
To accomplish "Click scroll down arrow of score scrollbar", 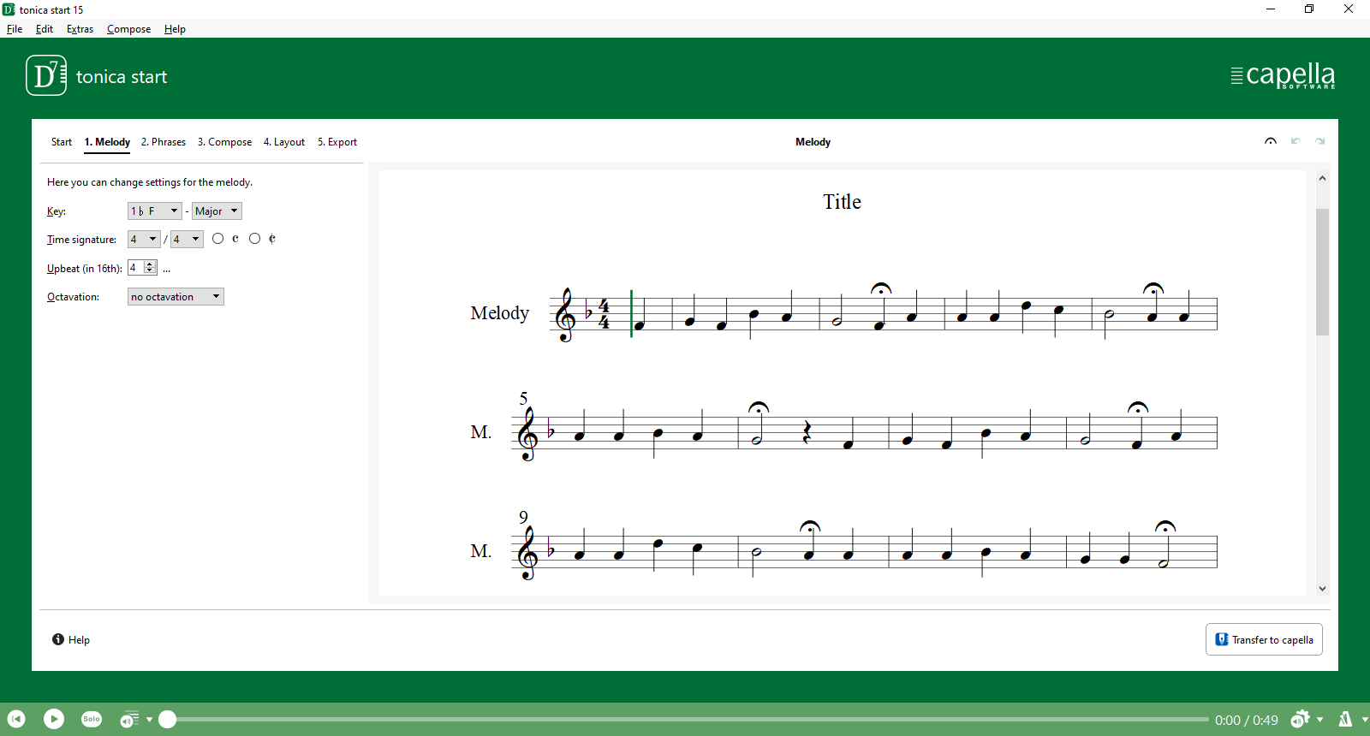I will point(1322,588).
